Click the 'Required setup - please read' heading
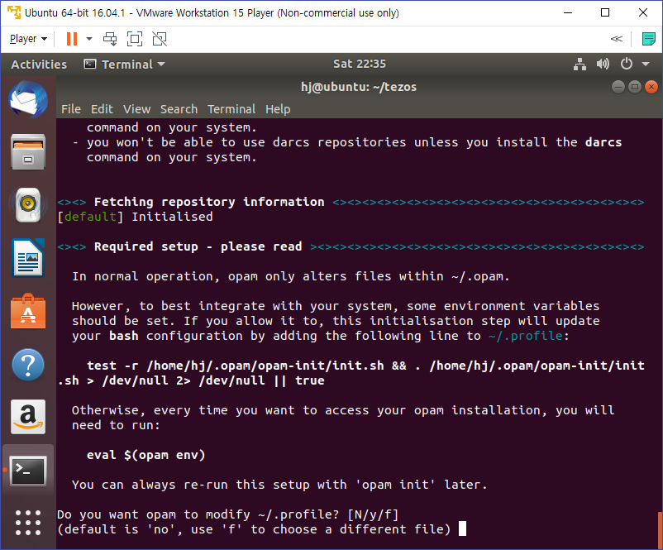Image resolution: width=663 pixels, height=550 pixels. coord(198,246)
